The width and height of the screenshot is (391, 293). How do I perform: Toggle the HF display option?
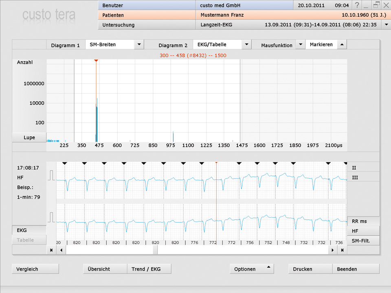[363, 231]
